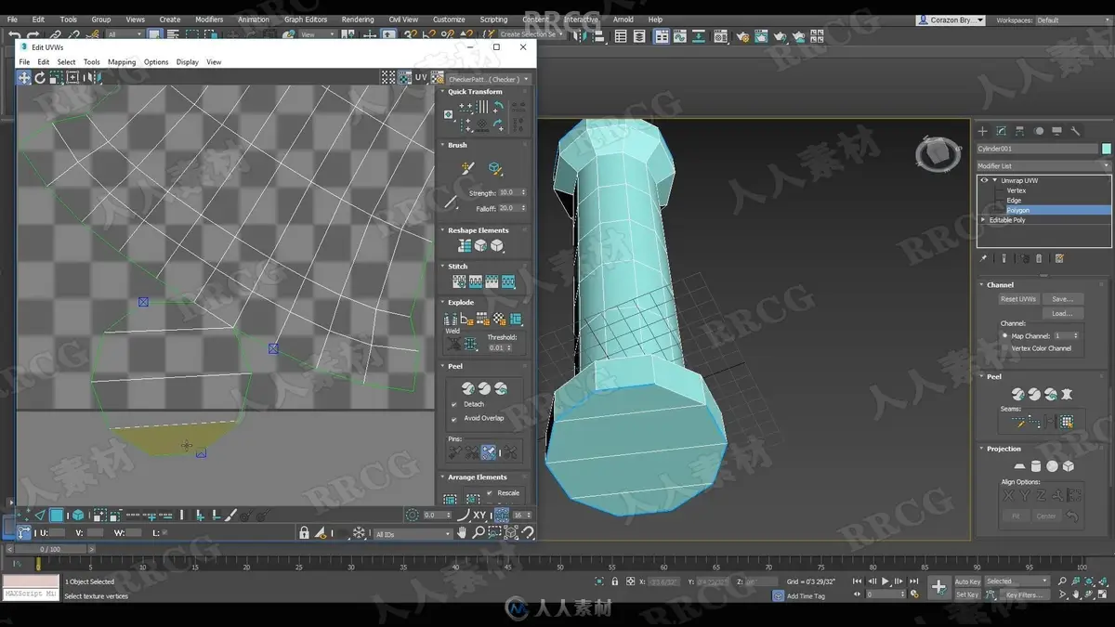Open the Tools menu in Edit UVWs
Screen dimensions: 1115x627
click(92, 62)
